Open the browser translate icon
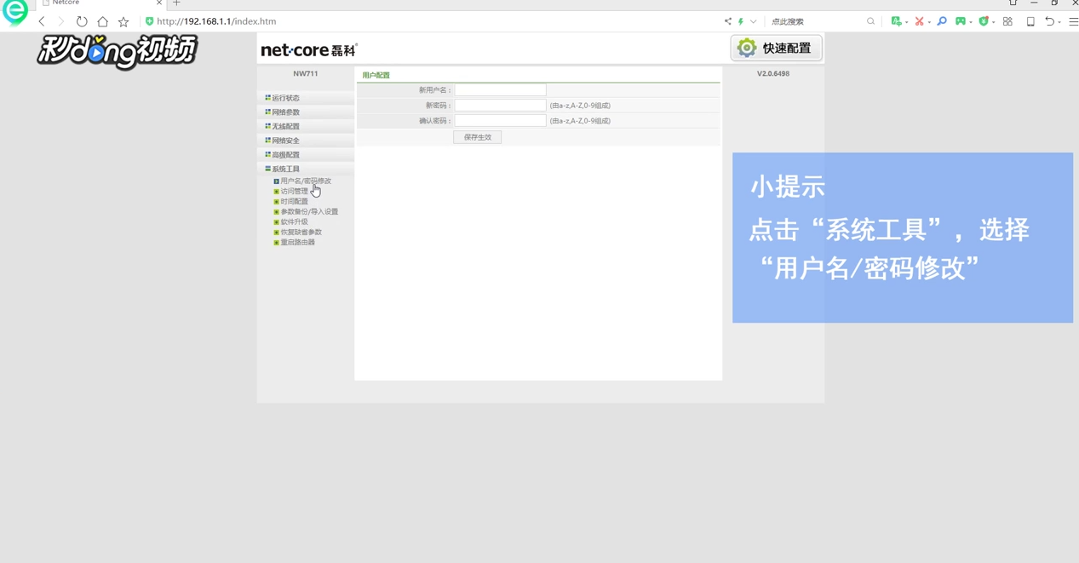The width and height of the screenshot is (1079, 563). (x=897, y=21)
